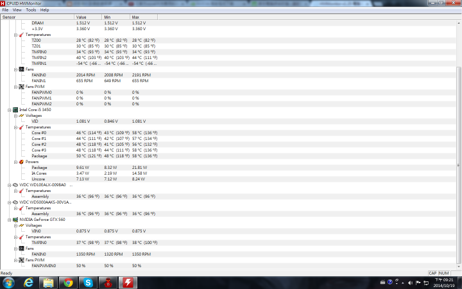Open the Windows Start menu orb
462x289 pixels.
(x=8, y=283)
